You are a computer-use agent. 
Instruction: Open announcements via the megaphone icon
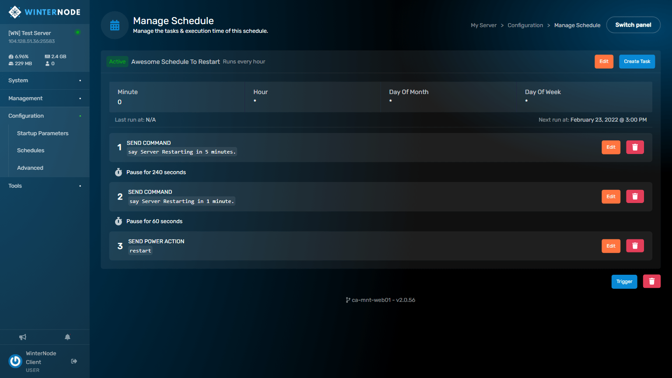23,337
